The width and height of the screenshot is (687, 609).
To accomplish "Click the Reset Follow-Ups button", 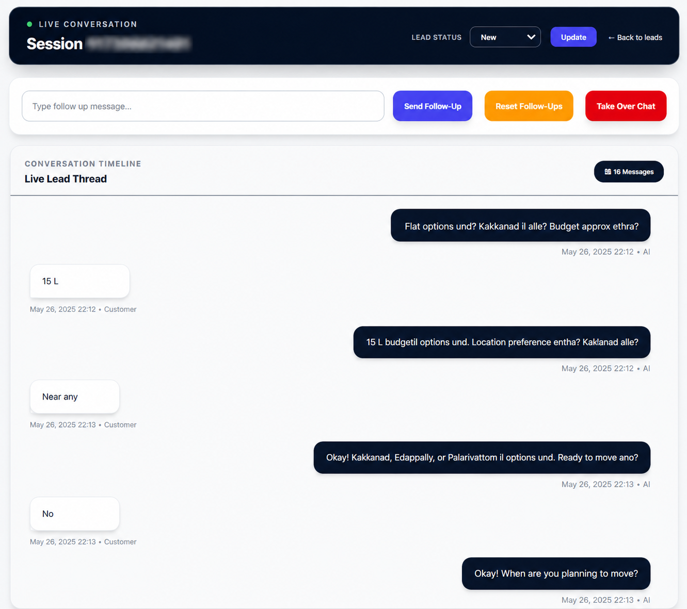I will point(529,106).
